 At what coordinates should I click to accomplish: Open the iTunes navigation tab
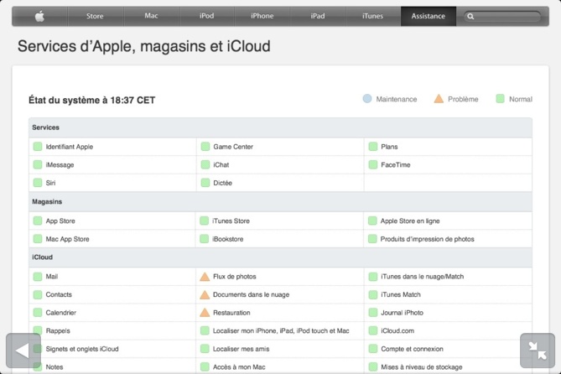pos(372,16)
